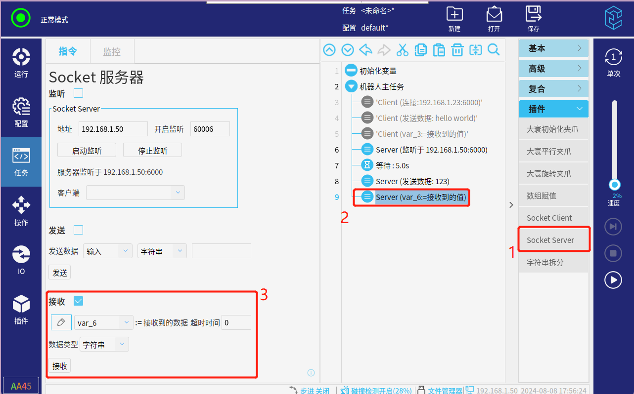Open the IO panel in sidebar
The image size is (634, 394).
[x=21, y=260]
